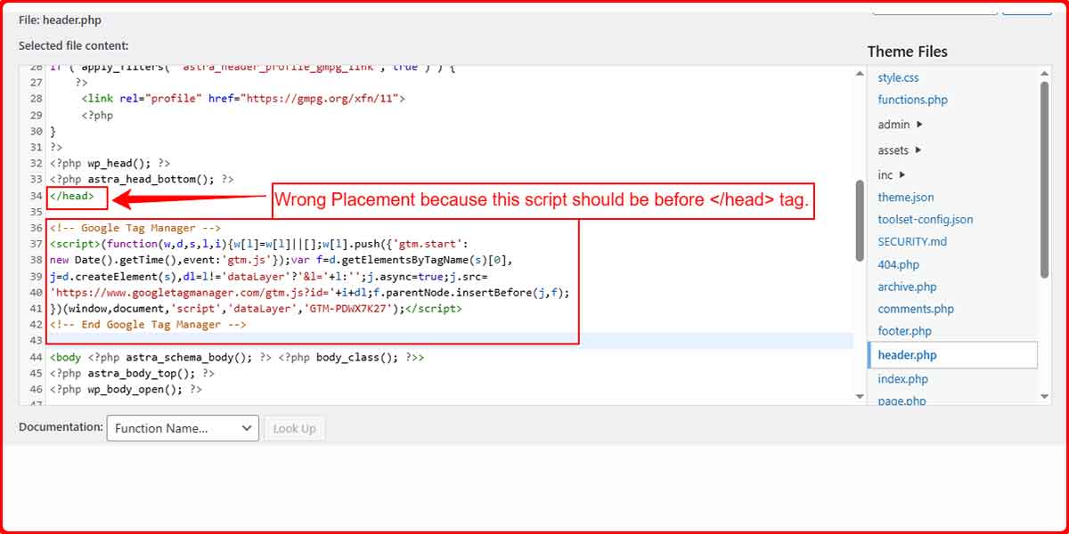
Task: Click the link rel profile line
Action: [243, 99]
